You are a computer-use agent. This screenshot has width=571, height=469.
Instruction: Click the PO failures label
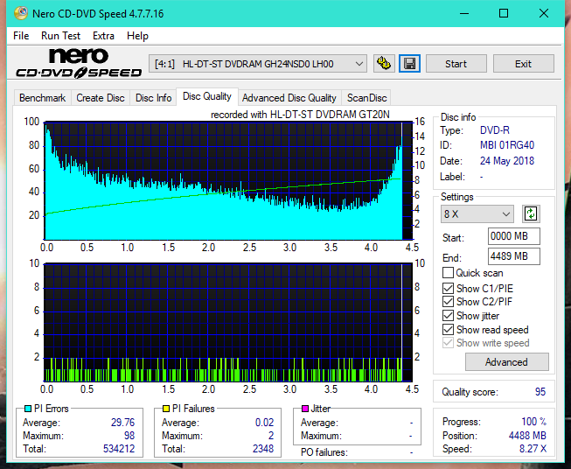[324, 452]
